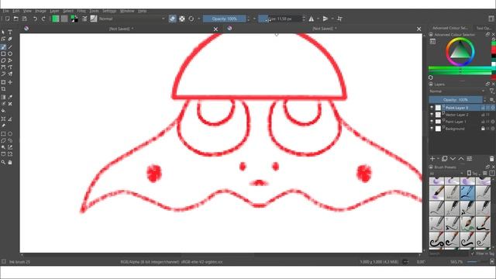
Task: Move the layer down with the arrow
Action: [x=453, y=159]
